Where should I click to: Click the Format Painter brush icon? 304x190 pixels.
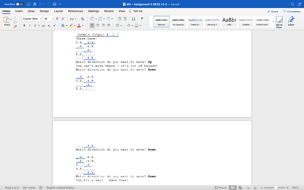[15, 26]
